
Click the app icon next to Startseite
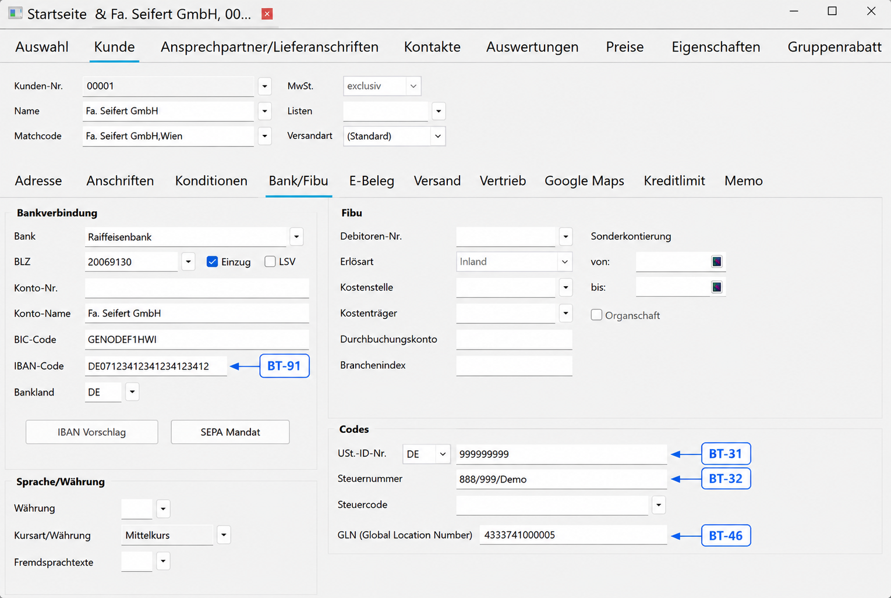15,13
